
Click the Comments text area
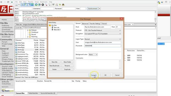(98, 64)
